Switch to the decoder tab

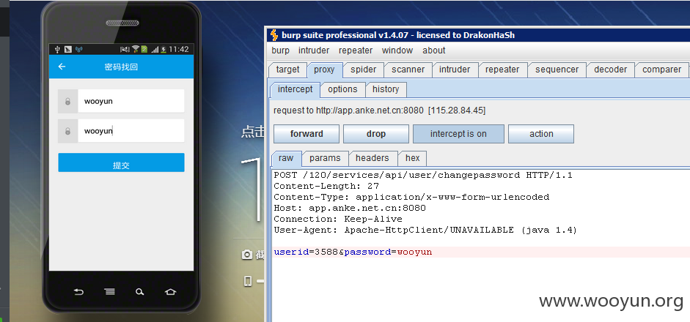(x=610, y=70)
